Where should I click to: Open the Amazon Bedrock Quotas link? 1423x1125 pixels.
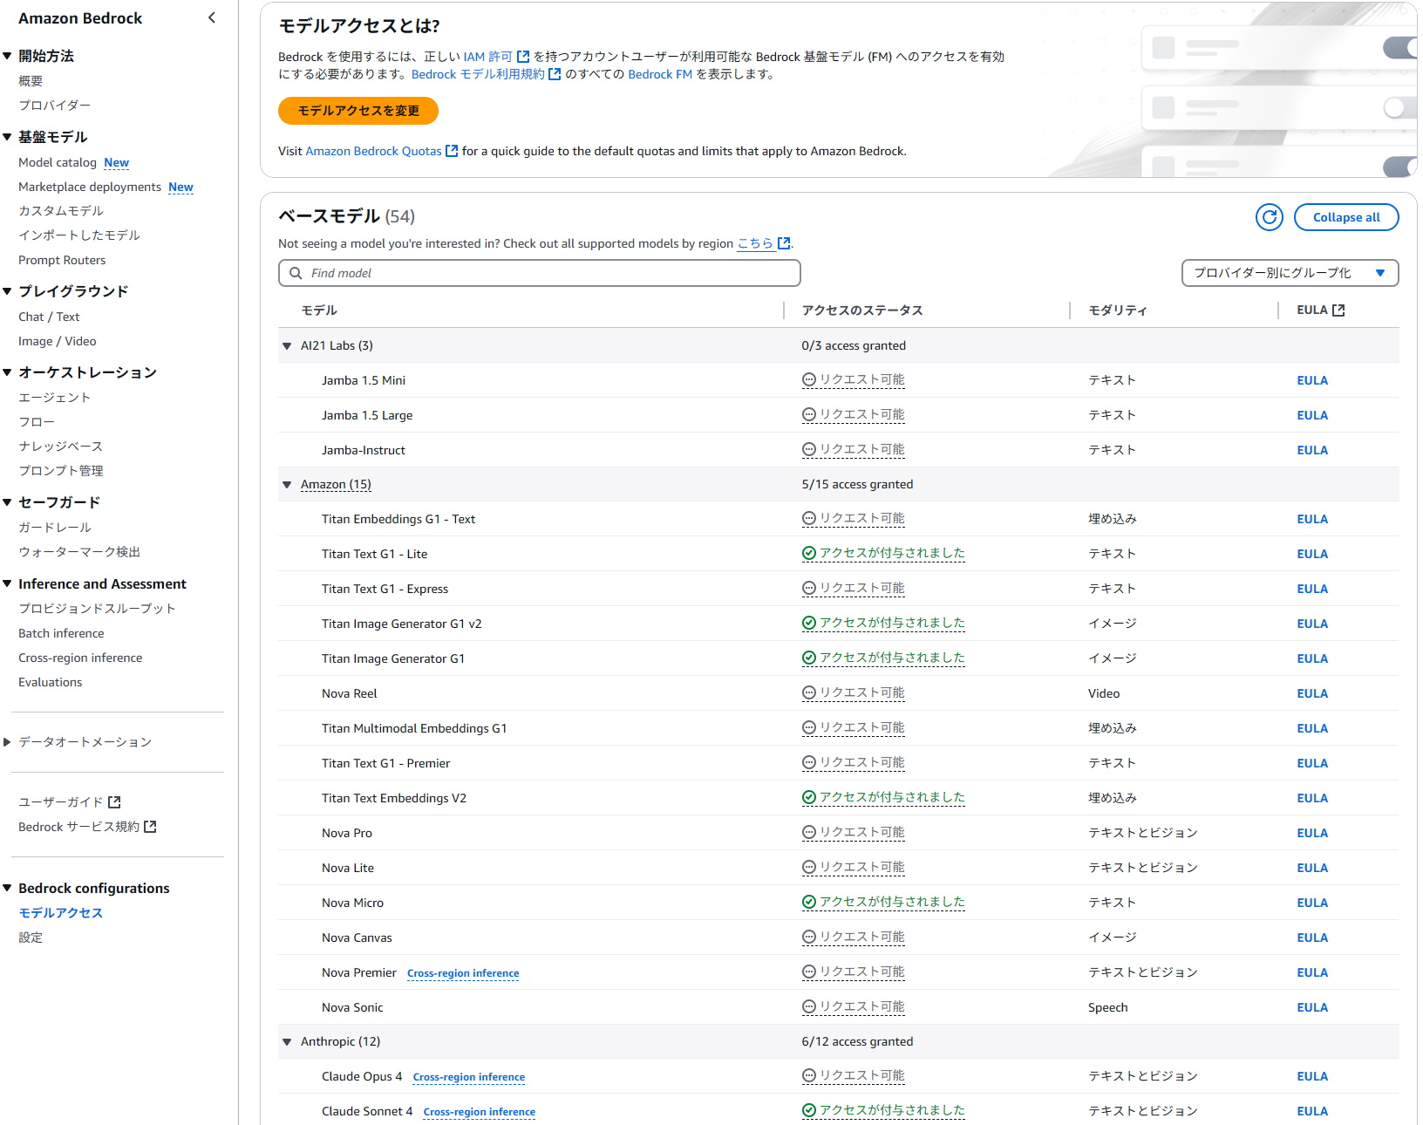[374, 151]
